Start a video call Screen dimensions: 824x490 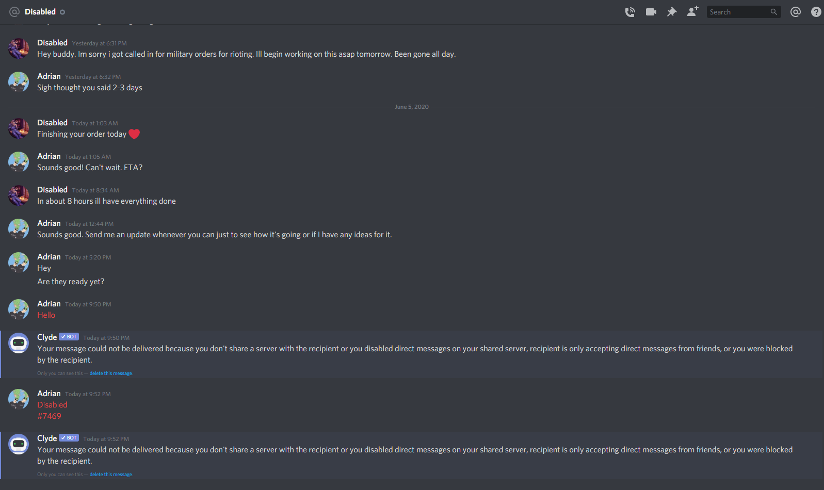tap(651, 12)
